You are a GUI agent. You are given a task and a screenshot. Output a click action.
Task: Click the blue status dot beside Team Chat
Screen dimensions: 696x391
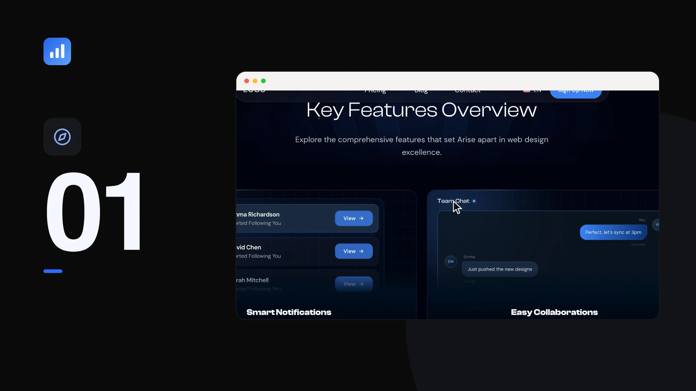pos(474,201)
